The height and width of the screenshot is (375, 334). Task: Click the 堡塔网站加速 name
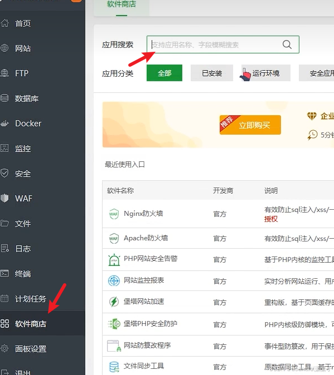pos(144,302)
